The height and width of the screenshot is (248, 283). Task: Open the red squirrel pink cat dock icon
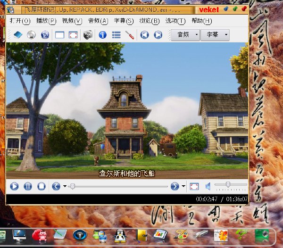click(x=40, y=235)
